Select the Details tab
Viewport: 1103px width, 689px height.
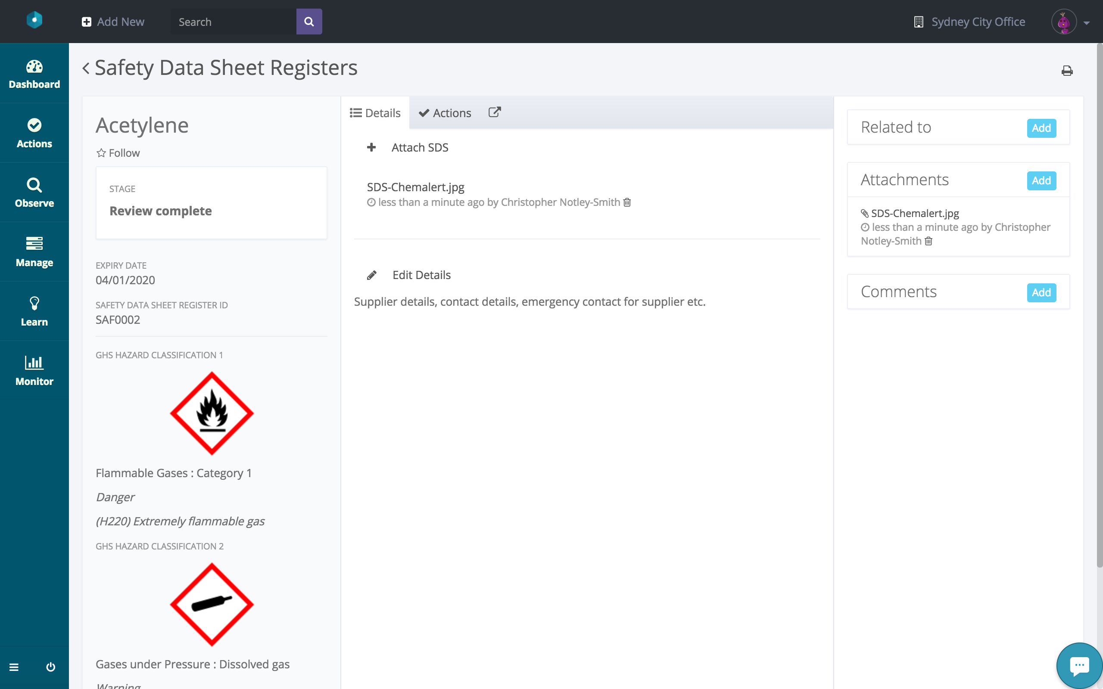coord(375,113)
